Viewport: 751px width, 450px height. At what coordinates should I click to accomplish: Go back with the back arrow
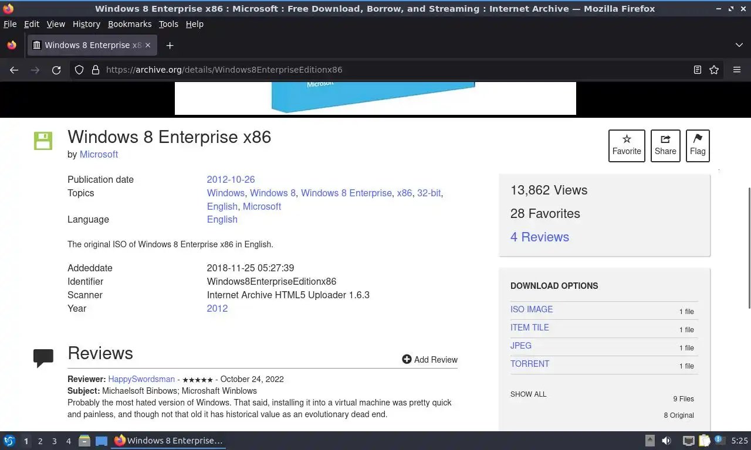14,70
